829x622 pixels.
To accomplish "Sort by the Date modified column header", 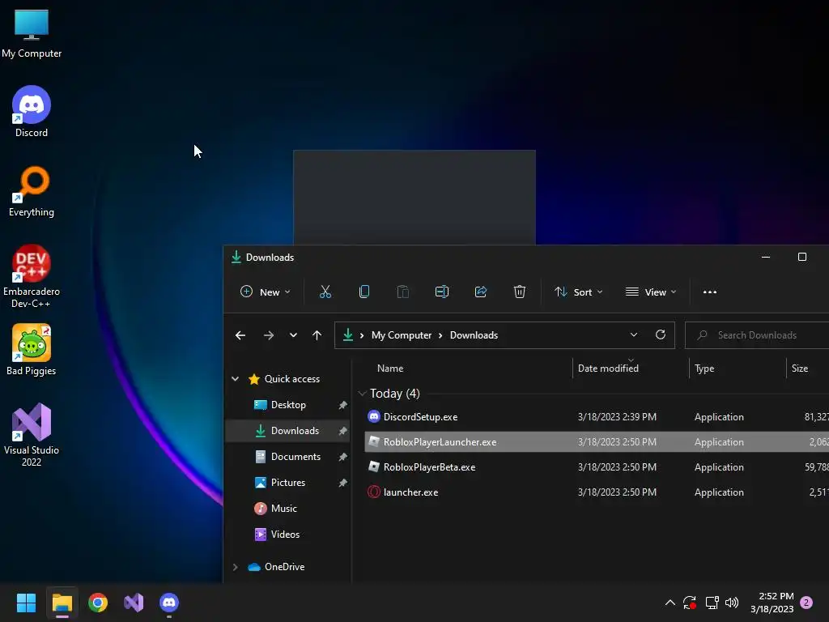I will coord(608,369).
